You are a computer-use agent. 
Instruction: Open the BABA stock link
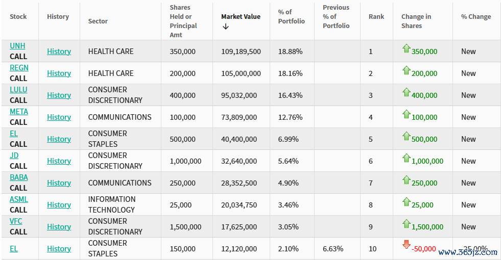pyautogui.click(x=18, y=177)
